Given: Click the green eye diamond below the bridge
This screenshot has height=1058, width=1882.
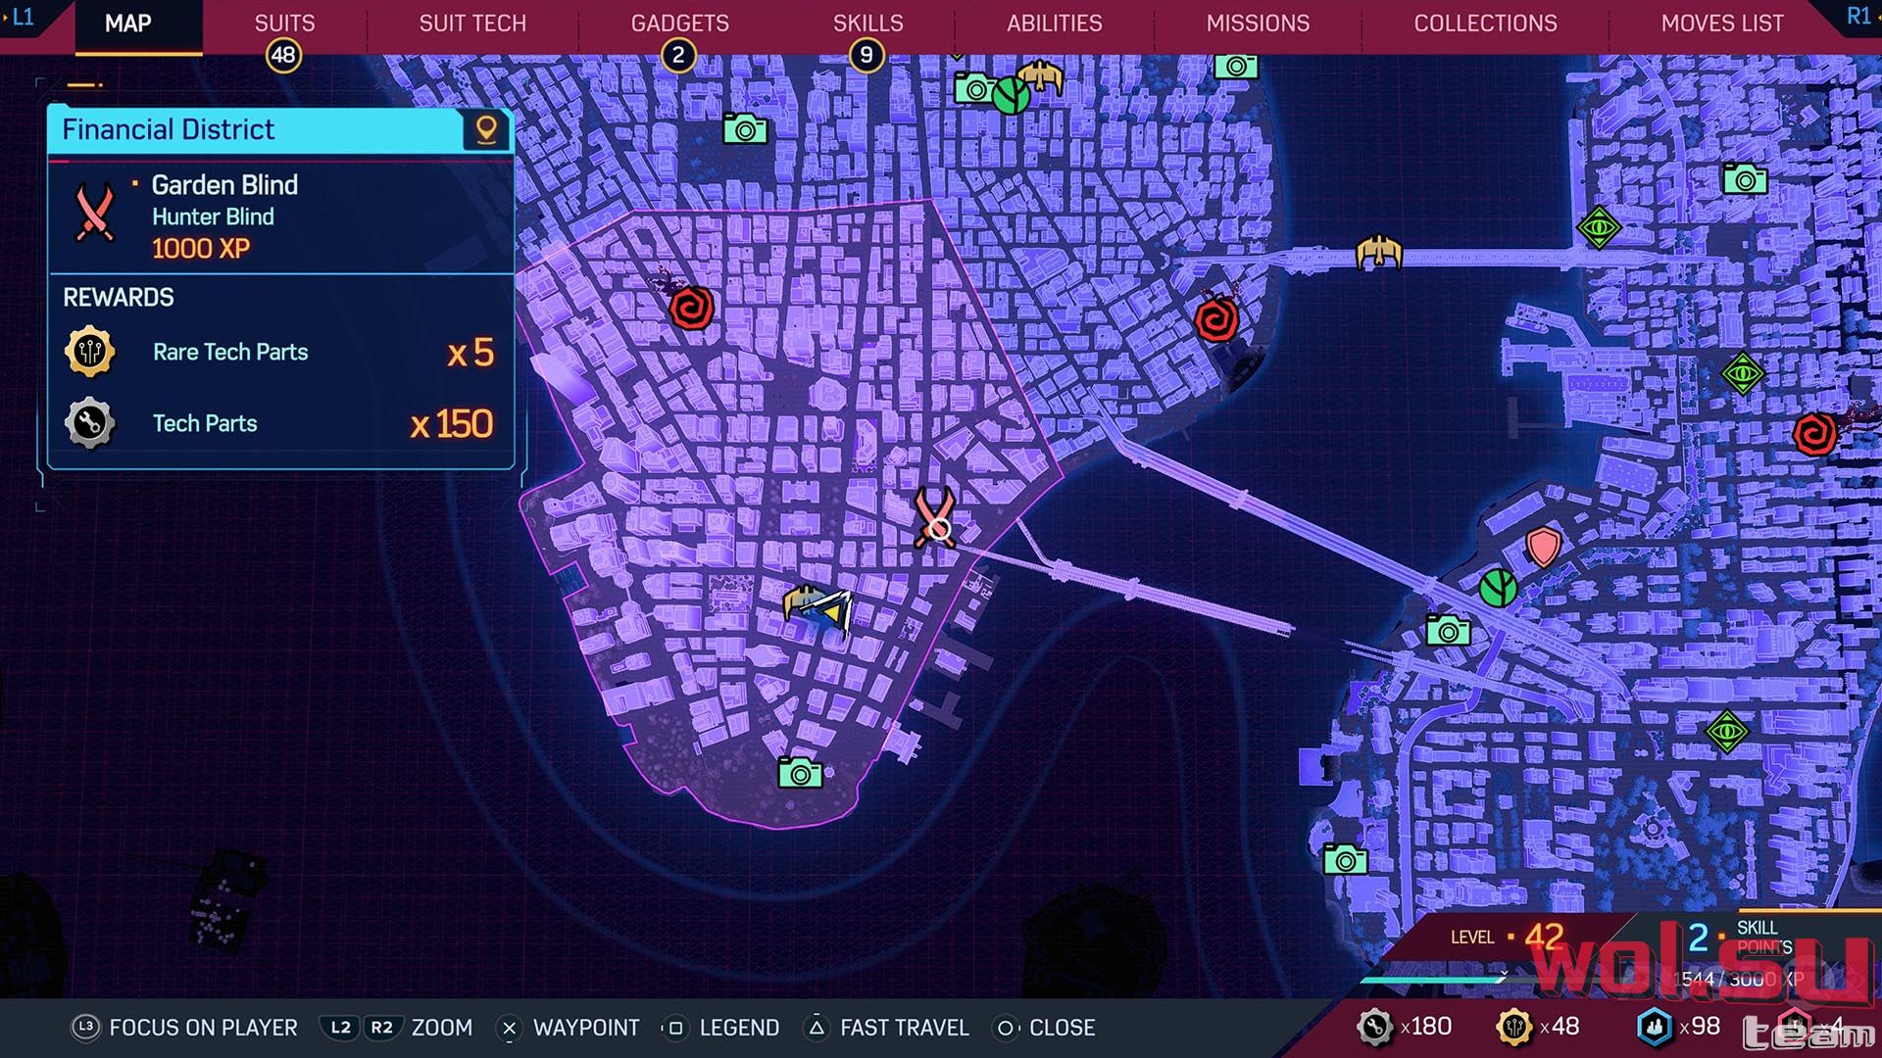Looking at the screenshot, I should coord(1742,373).
